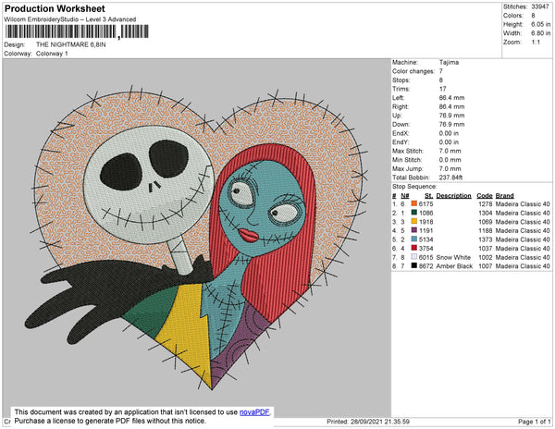Viewport: 555px width, 429px height.
Task: Click the Page 1 of 1 footer
Action: 535,422
